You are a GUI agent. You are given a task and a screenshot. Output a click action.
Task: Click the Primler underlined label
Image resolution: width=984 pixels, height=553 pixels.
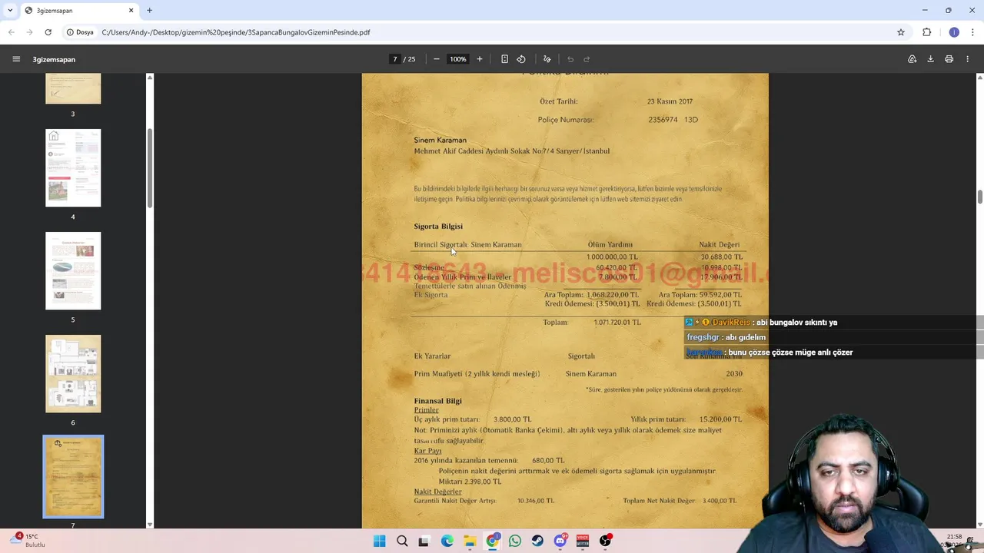click(427, 410)
